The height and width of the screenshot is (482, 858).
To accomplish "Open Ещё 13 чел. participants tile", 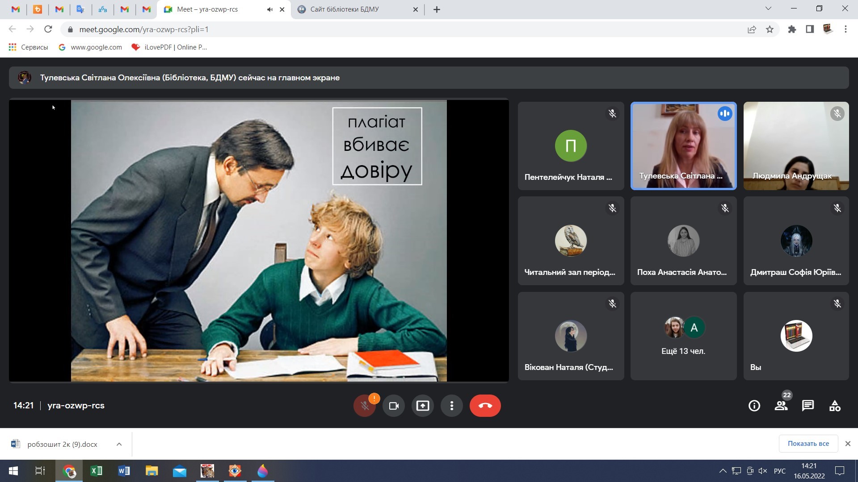I will tap(683, 336).
